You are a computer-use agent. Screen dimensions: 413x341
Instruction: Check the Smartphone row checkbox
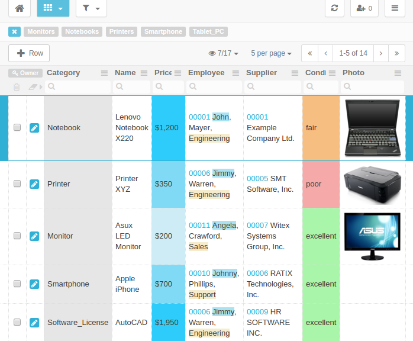pyautogui.click(x=17, y=284)
